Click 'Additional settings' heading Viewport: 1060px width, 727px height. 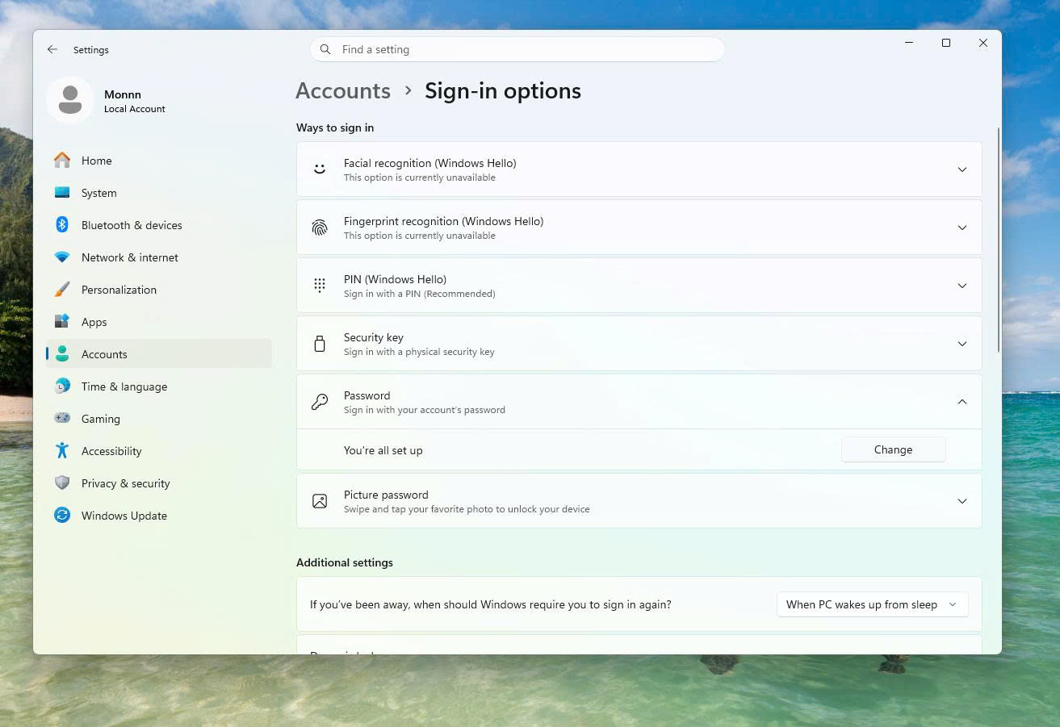click(x=345, y=562)
